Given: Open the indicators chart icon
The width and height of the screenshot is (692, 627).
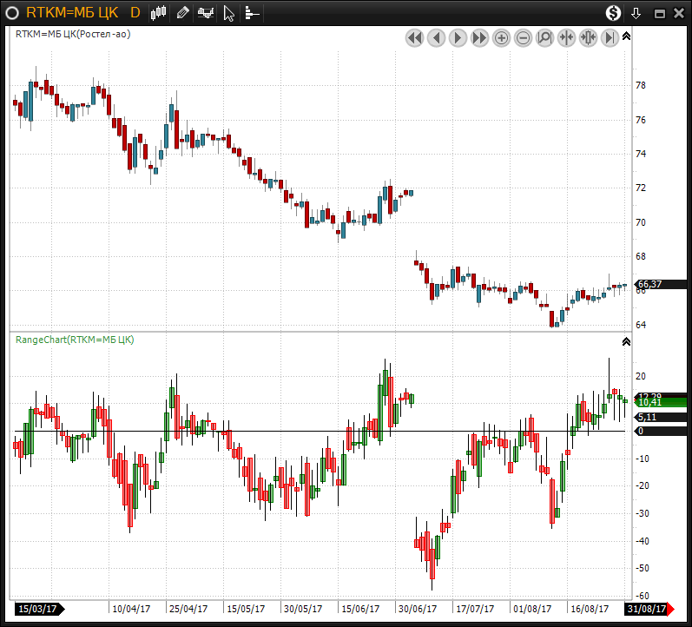Looking at the screenshot, I should 206,13.
